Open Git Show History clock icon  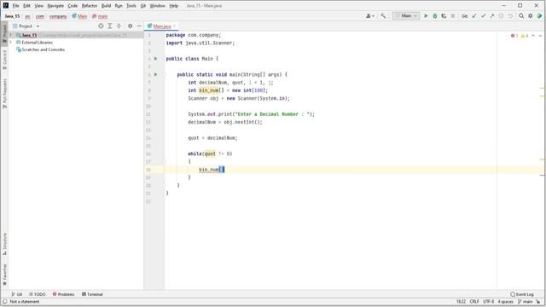[x=501, y=16]
